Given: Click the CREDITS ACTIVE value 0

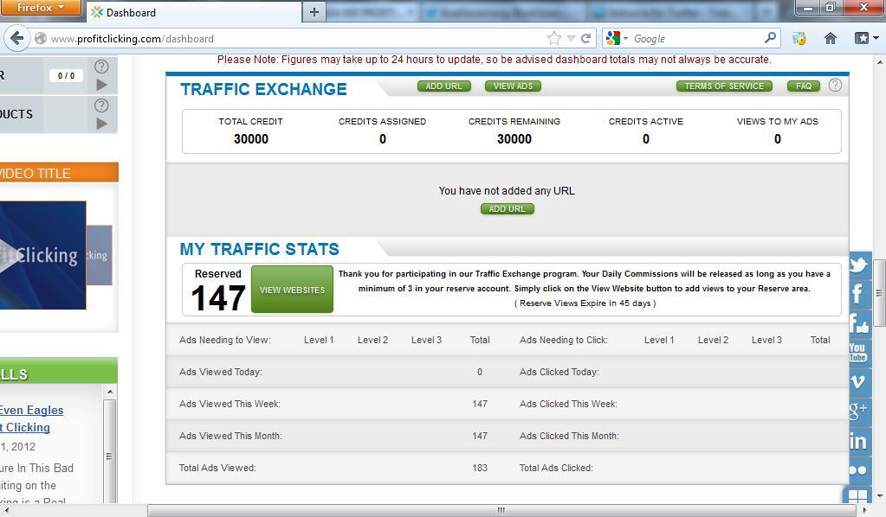Looking at the screenshot, I should (646, 139).
